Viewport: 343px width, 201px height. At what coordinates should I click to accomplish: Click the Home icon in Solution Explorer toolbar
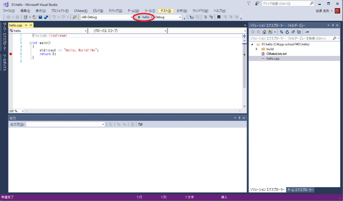point(264,32)
